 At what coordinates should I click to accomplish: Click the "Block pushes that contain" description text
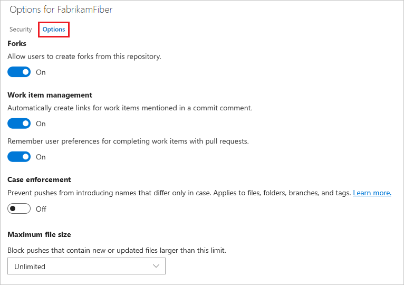[x=117, y=250]
